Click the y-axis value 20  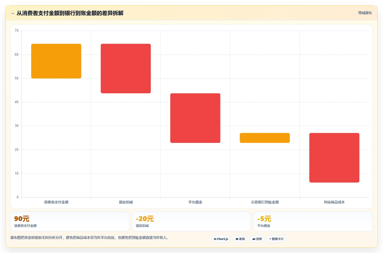point(17,150)
